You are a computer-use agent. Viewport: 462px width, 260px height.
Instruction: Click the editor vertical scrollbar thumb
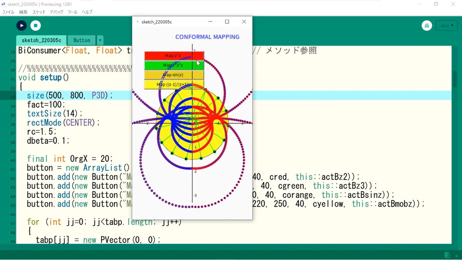(x=455, y=79)
